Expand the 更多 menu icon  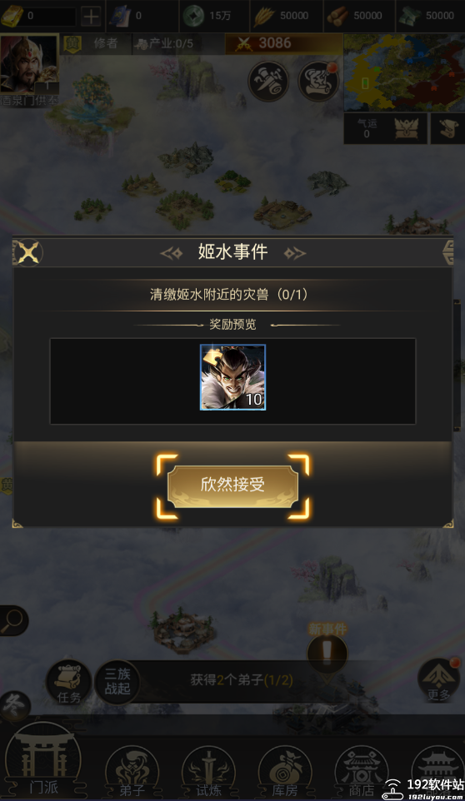(x=438, y=680)
